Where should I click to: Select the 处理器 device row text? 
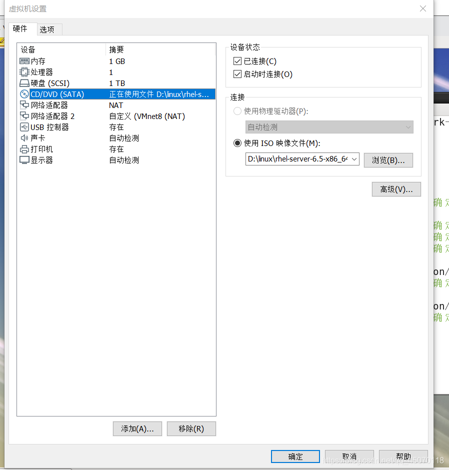[x=41, y=72]
